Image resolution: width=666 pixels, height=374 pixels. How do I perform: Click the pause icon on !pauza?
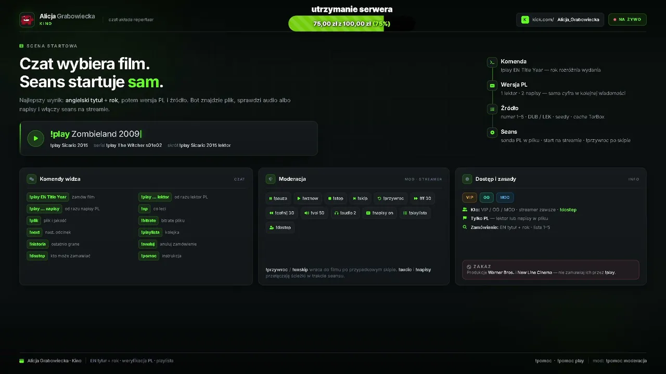[x=271, y=198]
